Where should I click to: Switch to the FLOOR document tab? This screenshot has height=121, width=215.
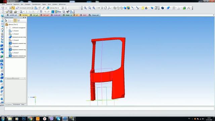point(56,15)
